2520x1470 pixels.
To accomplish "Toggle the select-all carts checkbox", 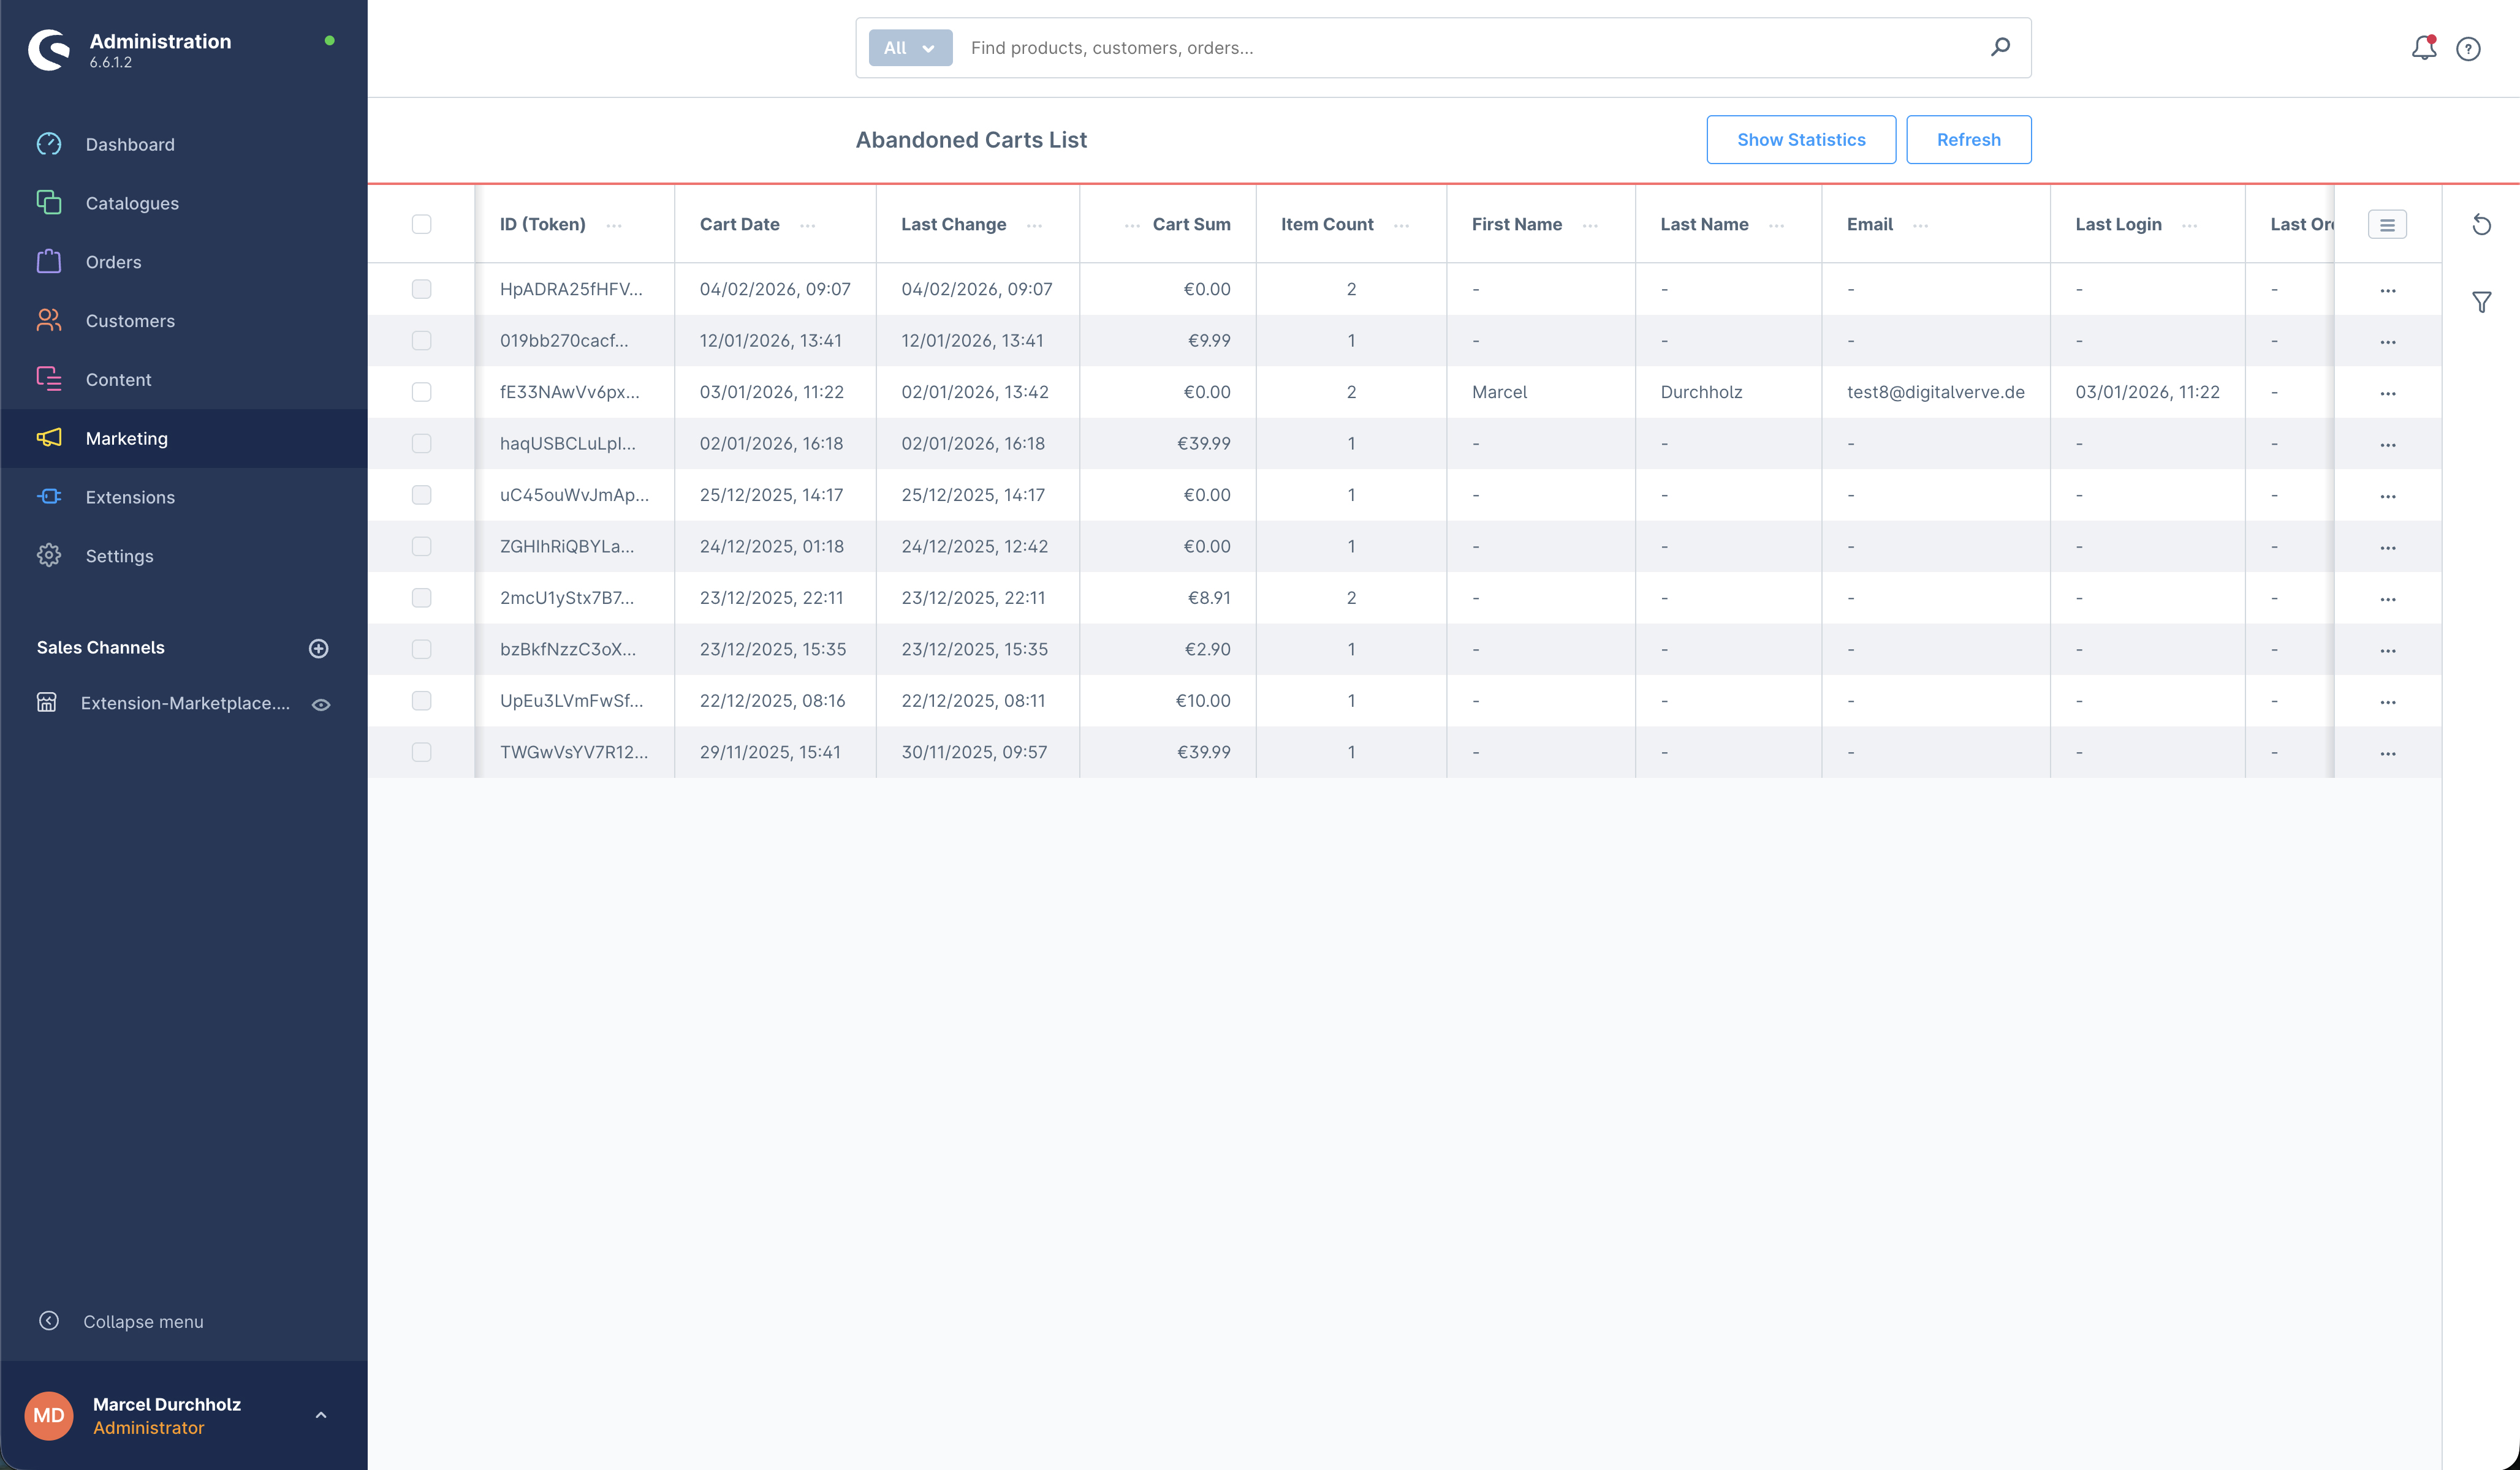I will pyautogui.click(x=421, y=225).
